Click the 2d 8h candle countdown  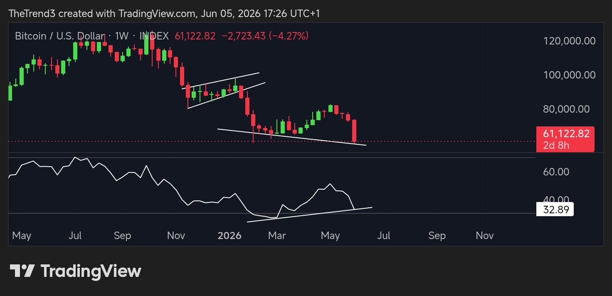point(556,145)
